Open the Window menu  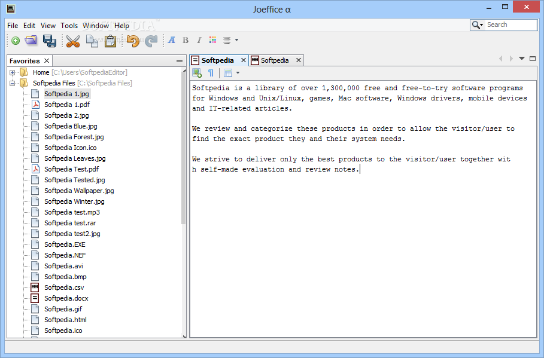[x=96, y=26]
